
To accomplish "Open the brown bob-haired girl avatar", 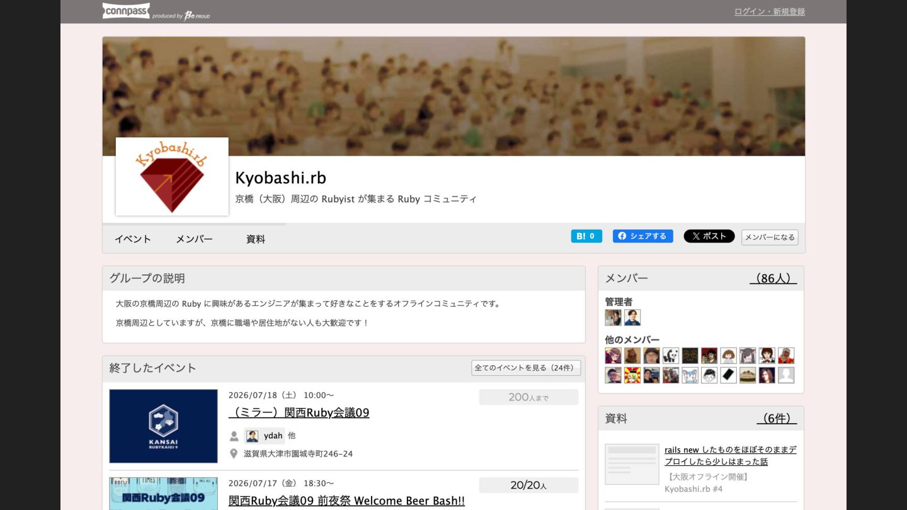I will coord(728,356).
